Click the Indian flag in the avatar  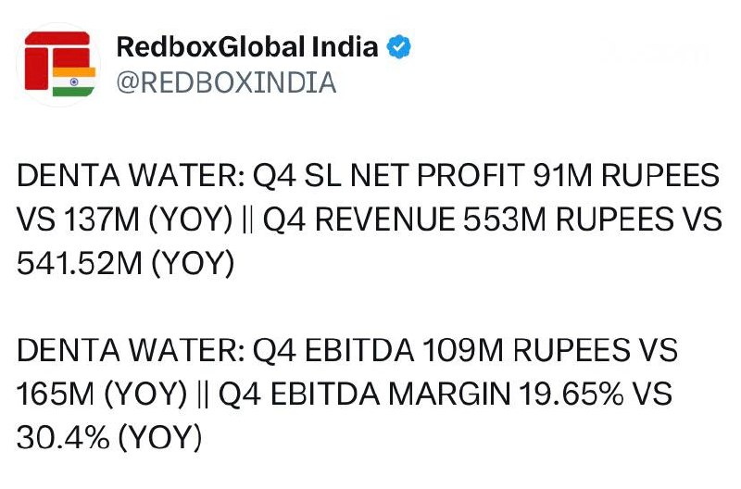pyautogui.click(x=74, y=81)
